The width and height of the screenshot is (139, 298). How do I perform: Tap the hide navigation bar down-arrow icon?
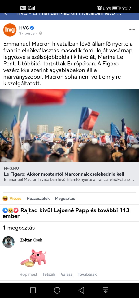coord(106,290)
